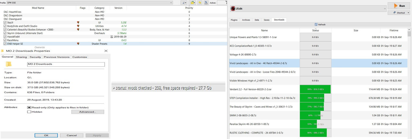Click the HavokFix64 version date icon

tap(111, 37)
